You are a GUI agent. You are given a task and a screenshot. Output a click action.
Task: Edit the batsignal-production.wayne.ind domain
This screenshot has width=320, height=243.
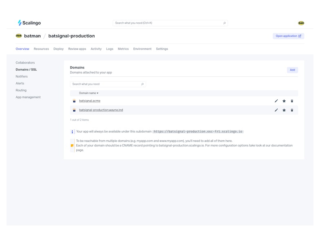[x=276, y=110]
